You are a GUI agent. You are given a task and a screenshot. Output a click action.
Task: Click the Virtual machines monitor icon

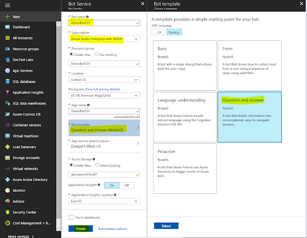8,136
